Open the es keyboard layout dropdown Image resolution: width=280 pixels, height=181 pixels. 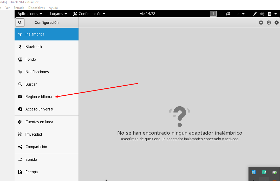[240, 14]
